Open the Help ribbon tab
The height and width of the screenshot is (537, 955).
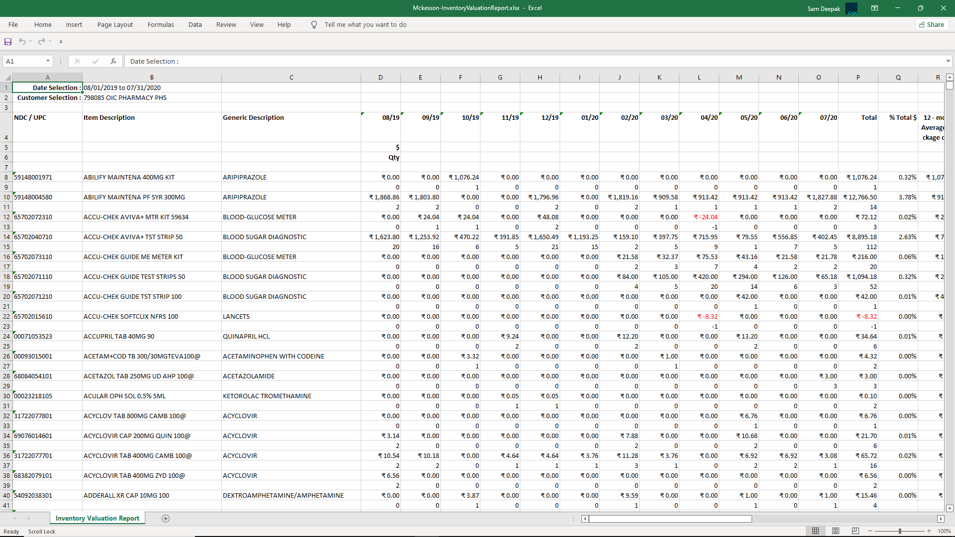pyautogui.click(x=284, y=25)
